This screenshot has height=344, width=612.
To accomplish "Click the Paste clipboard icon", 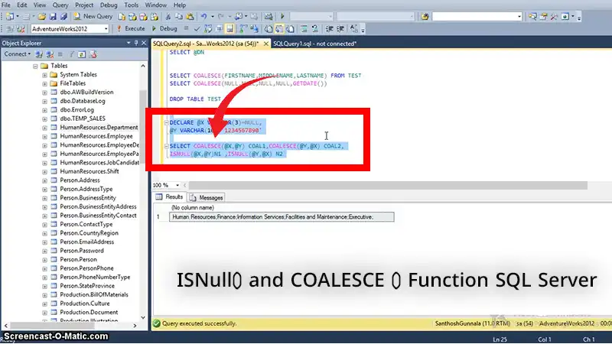I will [190, 16].
